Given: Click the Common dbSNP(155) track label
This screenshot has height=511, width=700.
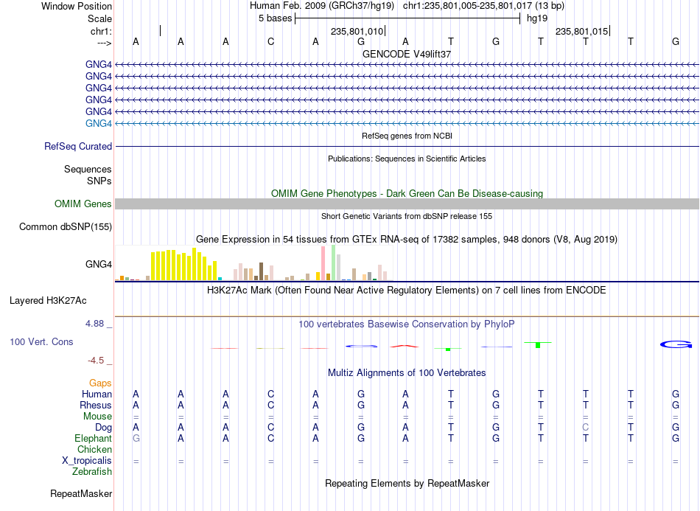Looking at the screenshot, I should [x=66, y=226].
